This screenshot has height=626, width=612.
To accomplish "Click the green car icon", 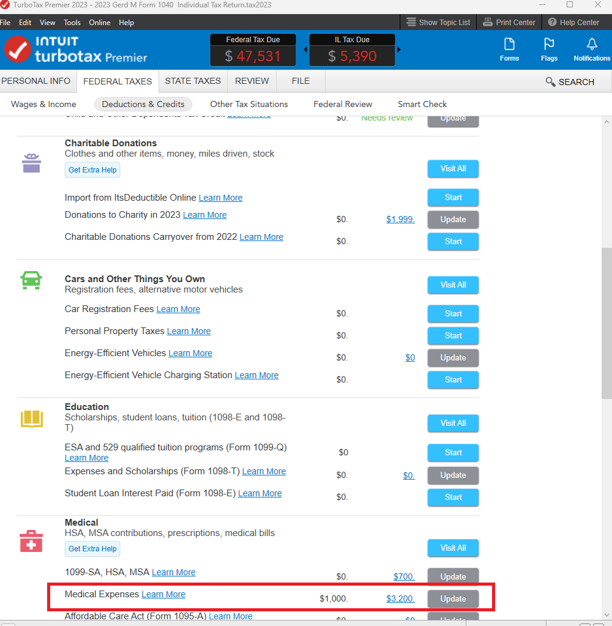I will click(31, 280).
